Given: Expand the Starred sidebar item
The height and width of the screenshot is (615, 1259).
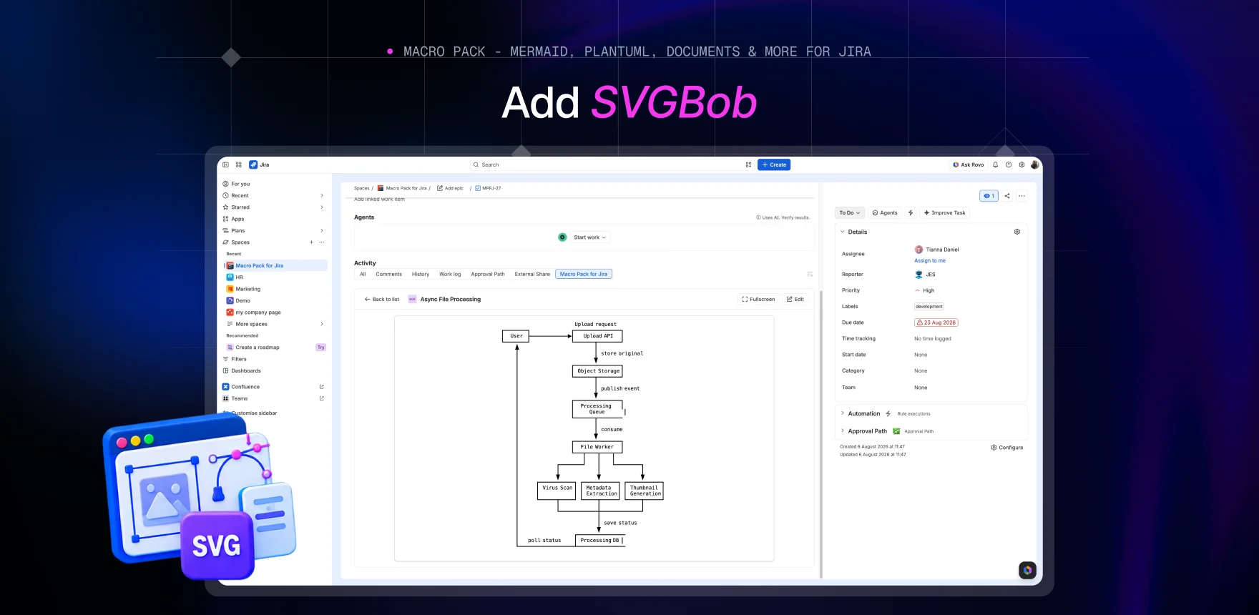Looking at the screenshot, I should click(x=322, y=207).
